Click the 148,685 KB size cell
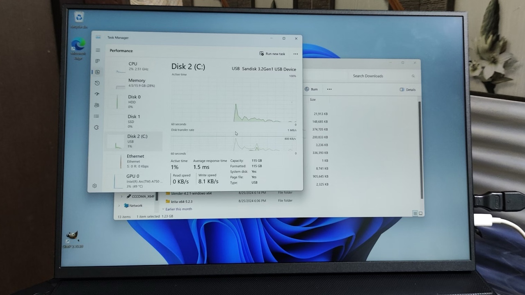This screenshot has width=525, height=295. [x=320, y=122]
